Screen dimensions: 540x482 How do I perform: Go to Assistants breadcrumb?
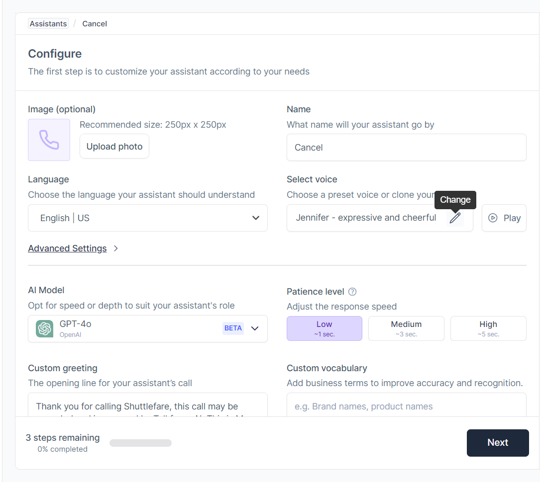click(x=48, y=24)
